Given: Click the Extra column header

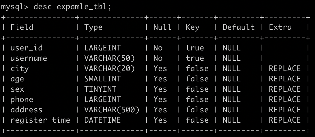Looking at the screenshot, I should pyautogui.click(x=280, y=27).
